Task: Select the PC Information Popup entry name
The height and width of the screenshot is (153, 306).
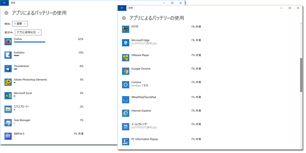Action: coord(145,139)
